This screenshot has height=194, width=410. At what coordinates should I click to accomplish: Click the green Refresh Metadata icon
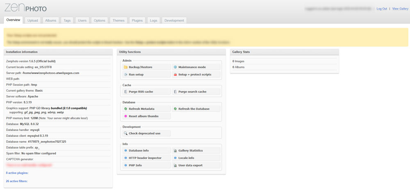click(x=125, y=108)
